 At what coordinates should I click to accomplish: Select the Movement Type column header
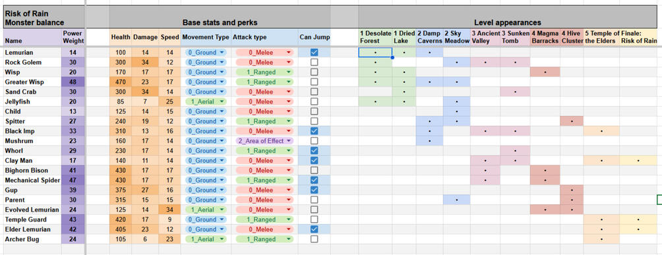tap(206, 37)
